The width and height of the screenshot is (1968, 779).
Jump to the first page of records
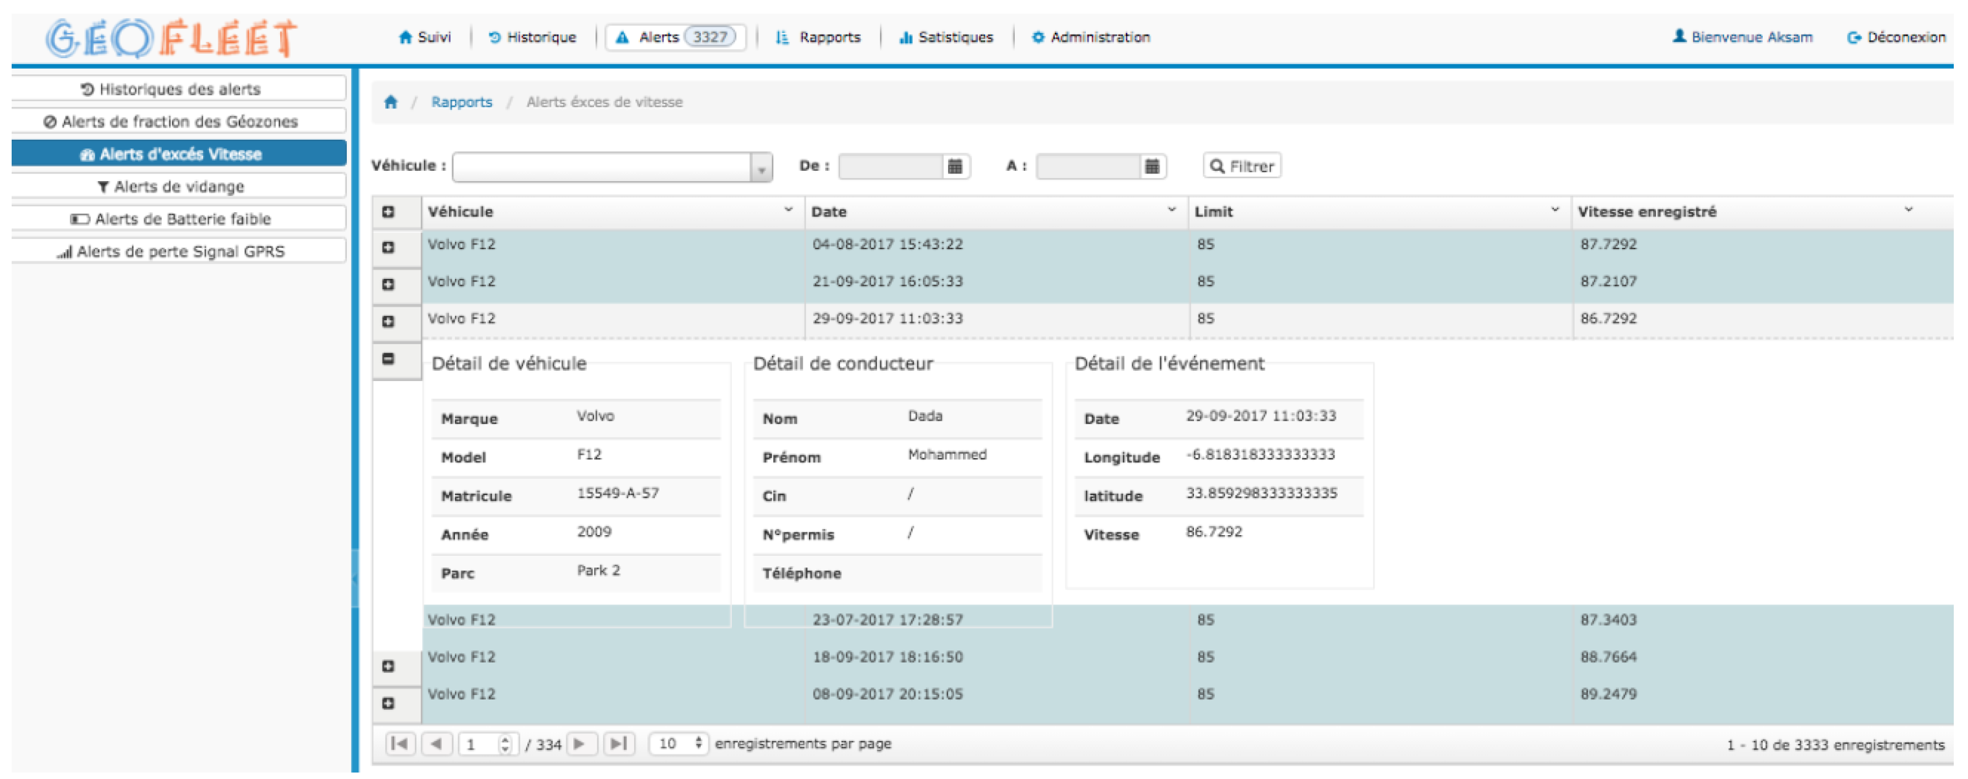[399, 743]
